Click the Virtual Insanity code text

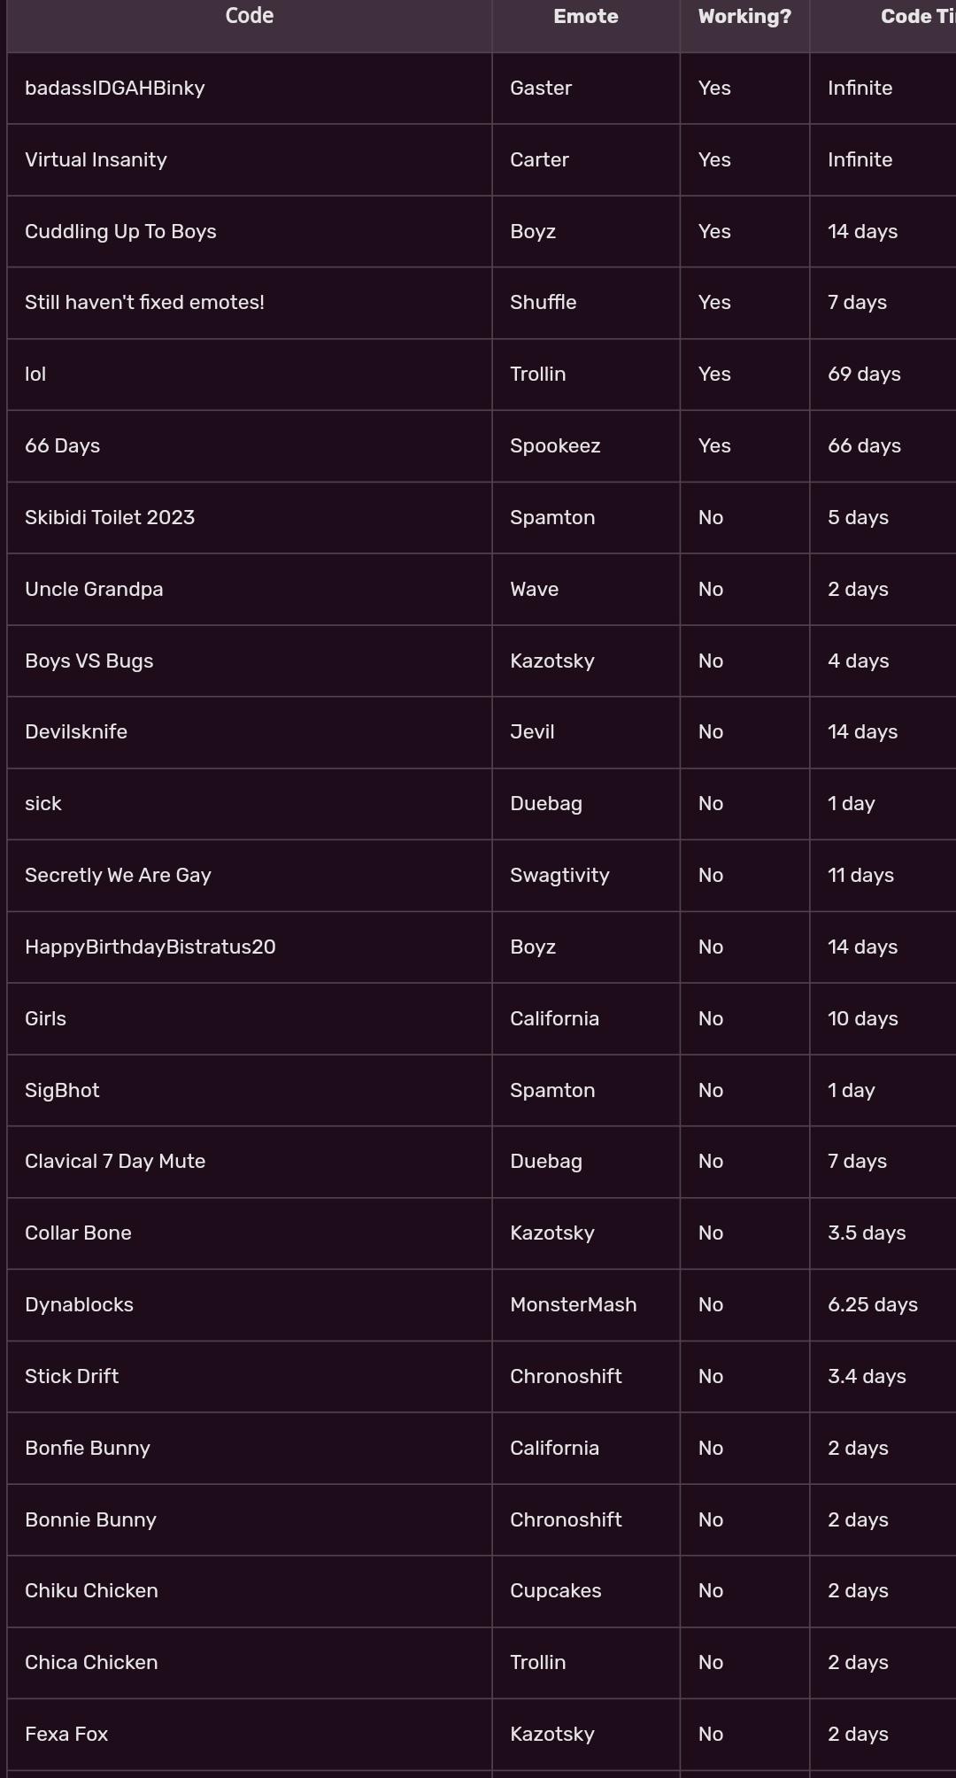tap(96, 159)
